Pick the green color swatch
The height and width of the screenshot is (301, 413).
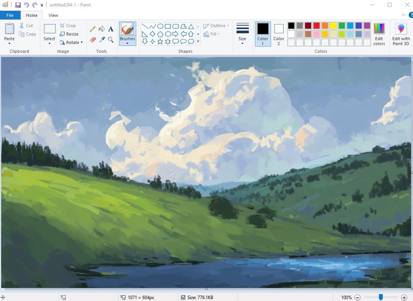coord(341,26)
